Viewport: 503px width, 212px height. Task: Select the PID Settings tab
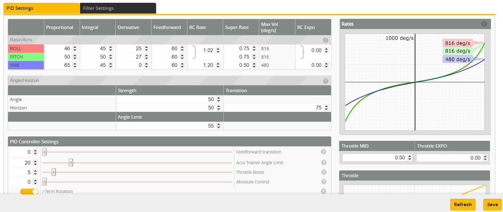(x=41, y=8)
